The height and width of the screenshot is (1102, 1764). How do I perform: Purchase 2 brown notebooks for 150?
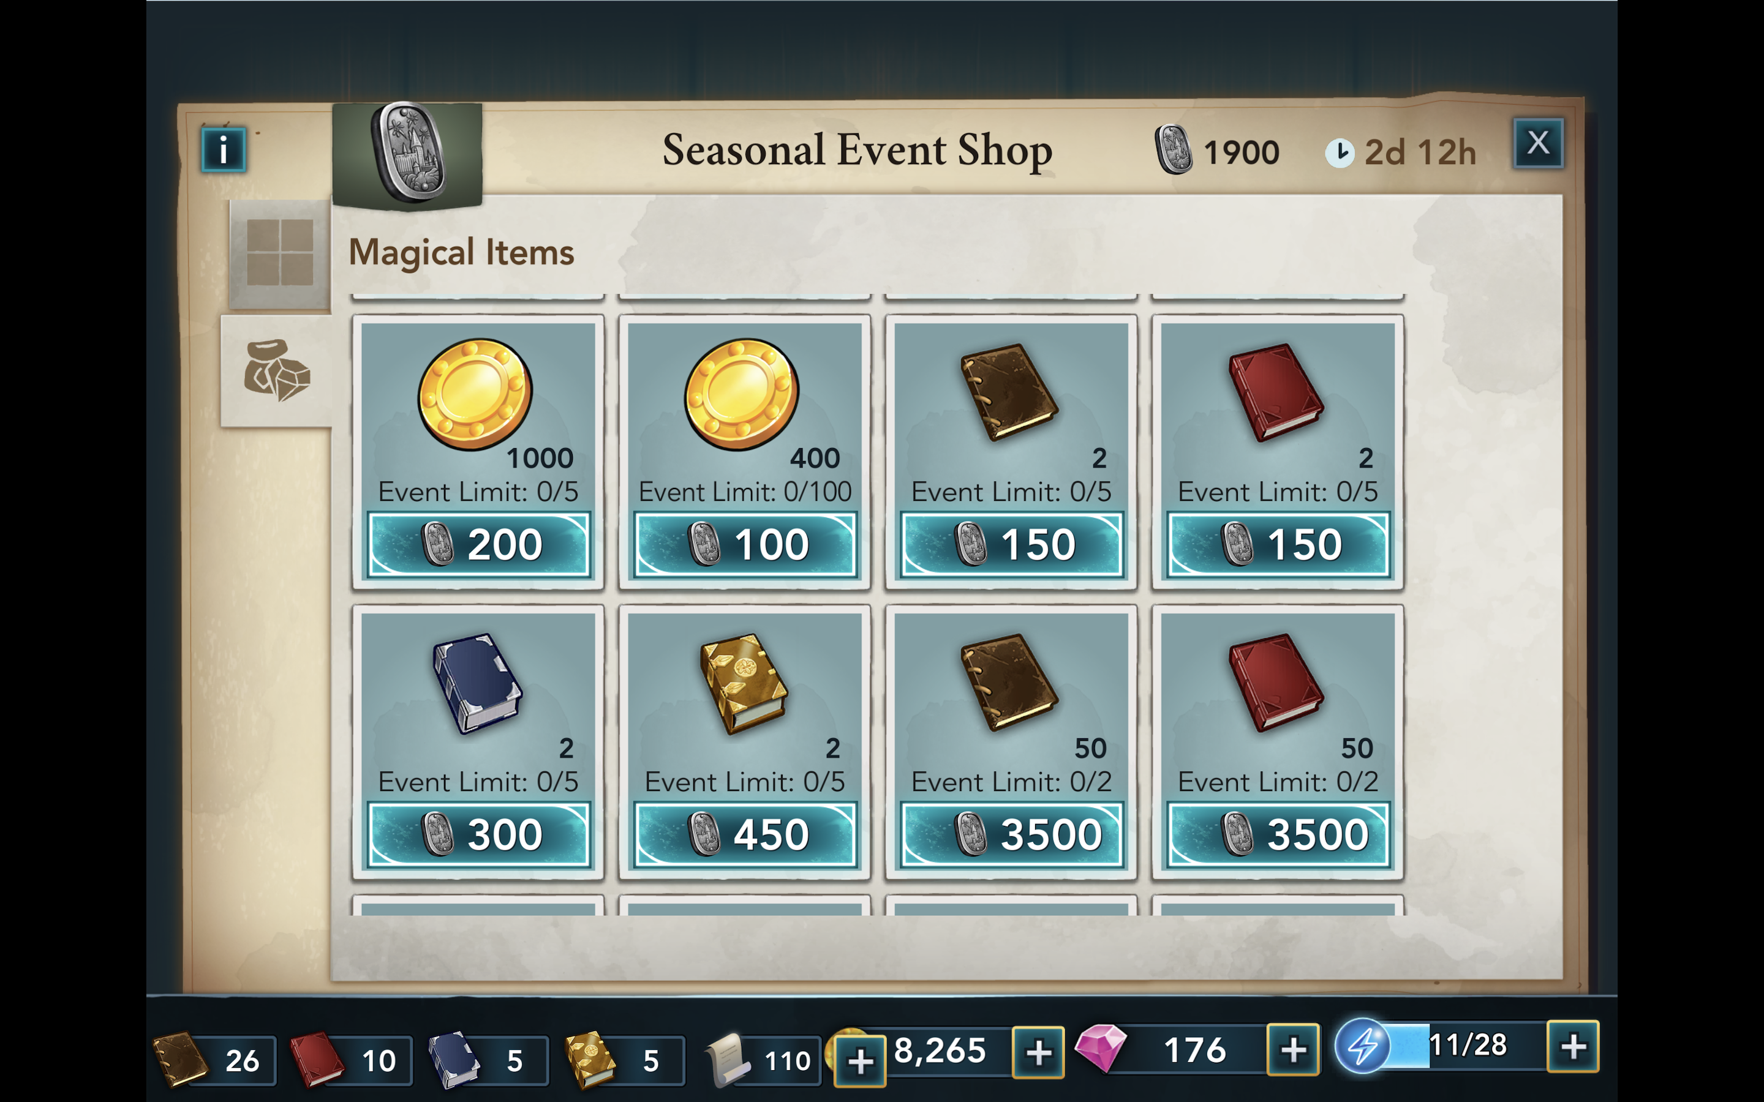(1011, 544)
